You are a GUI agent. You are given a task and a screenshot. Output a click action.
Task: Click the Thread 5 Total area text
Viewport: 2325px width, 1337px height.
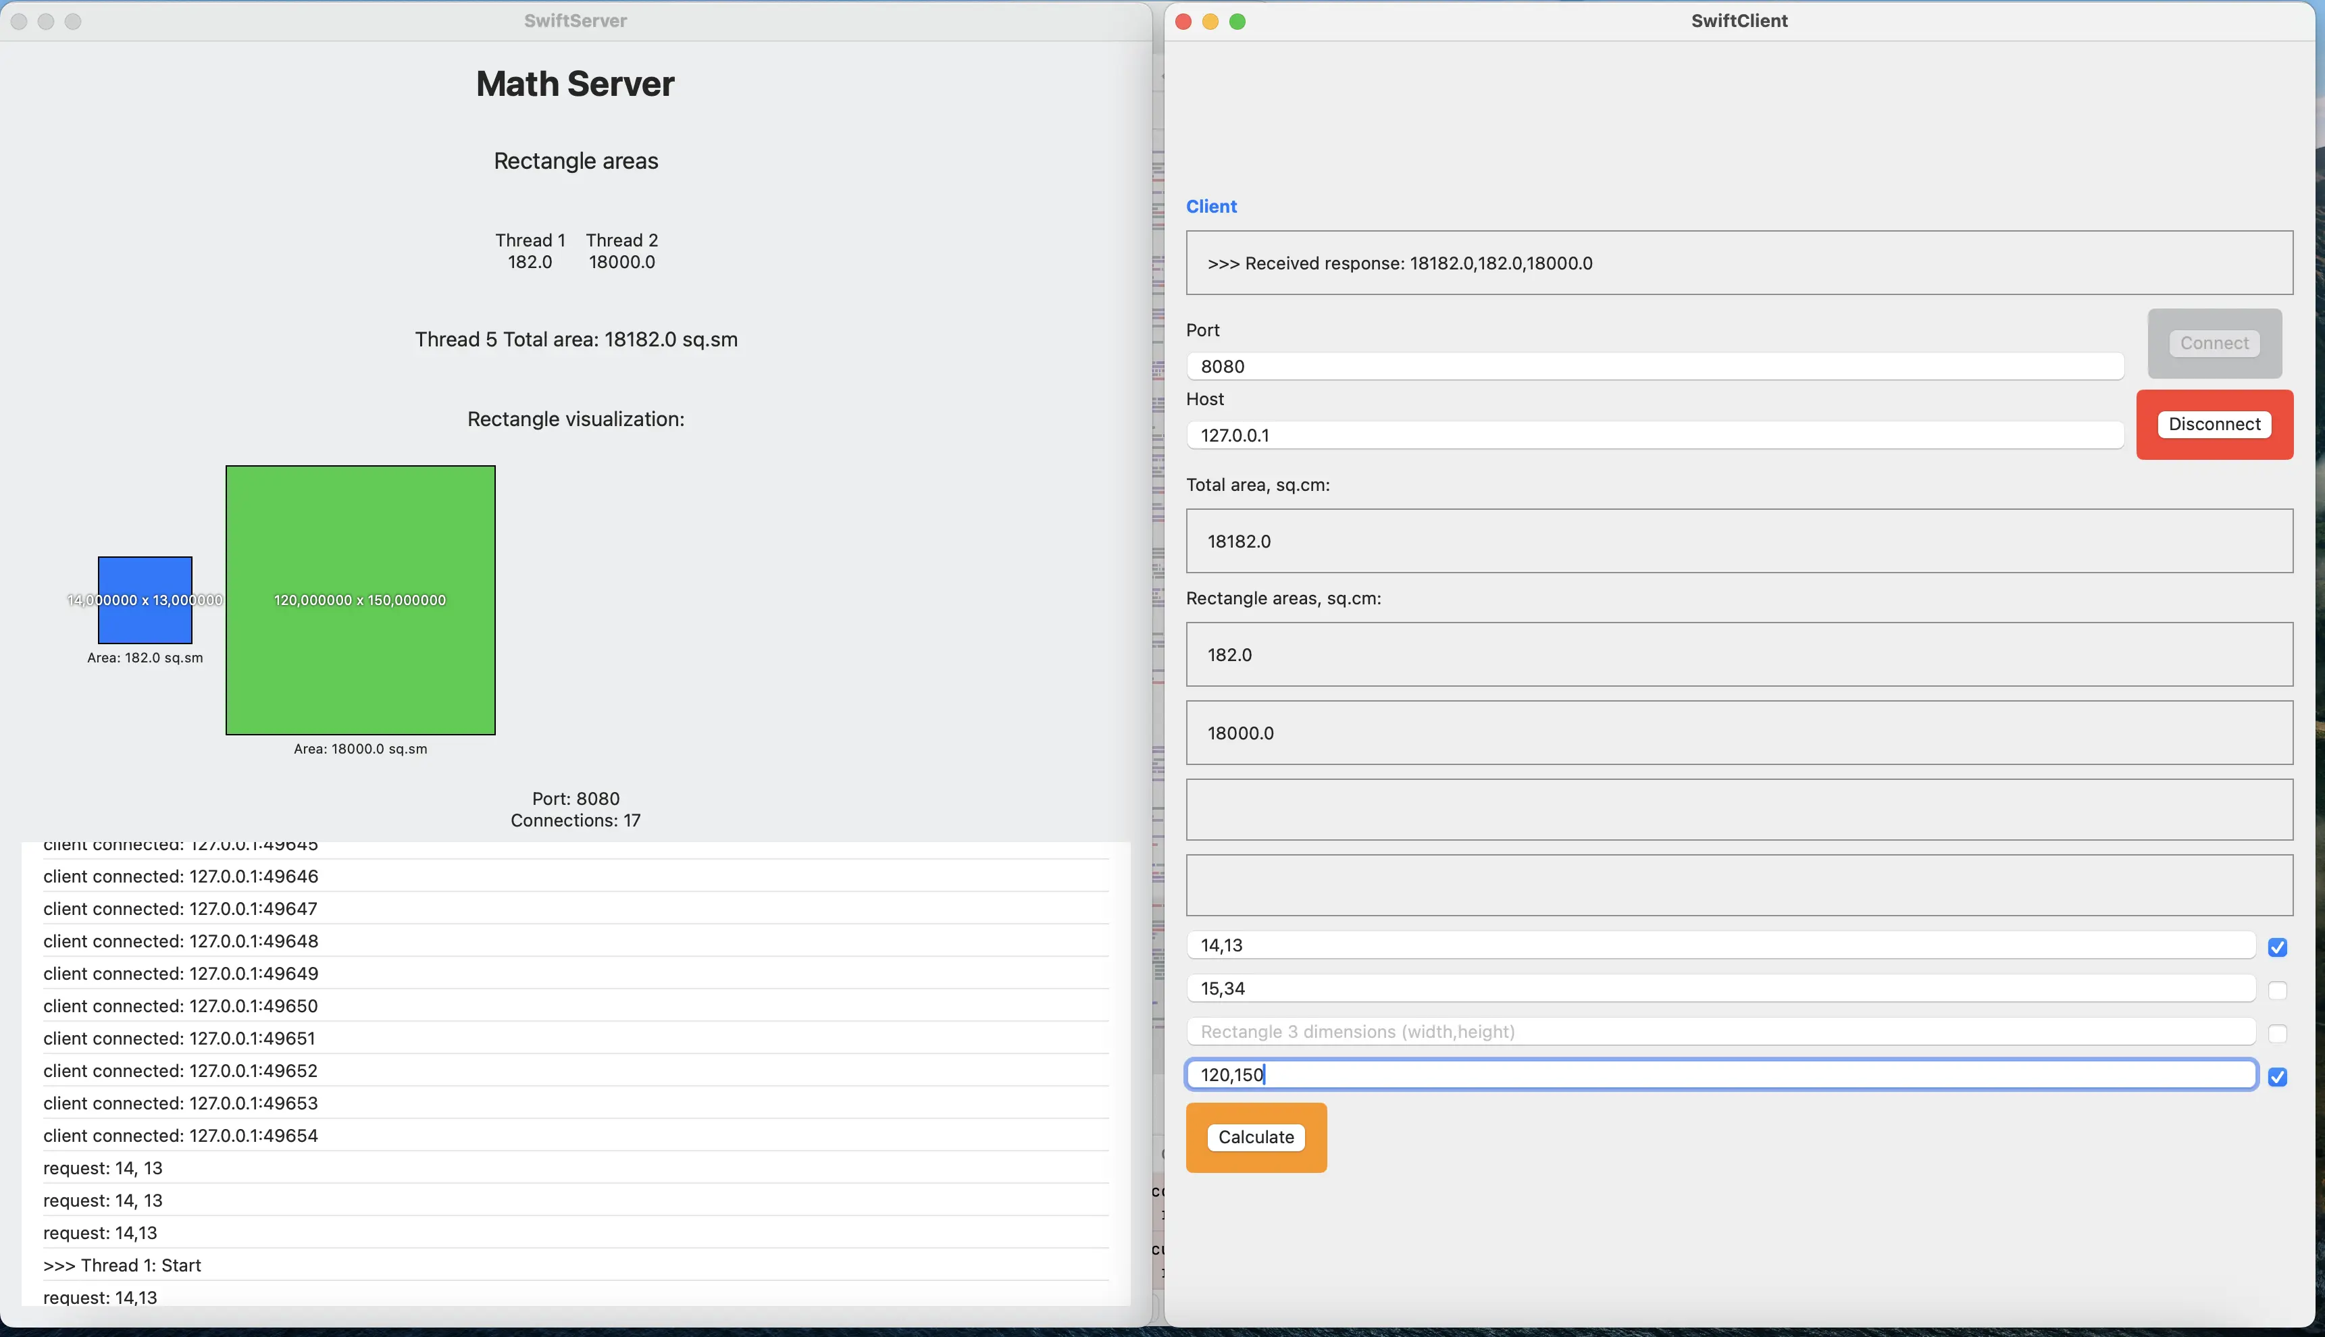coord(576,340)
